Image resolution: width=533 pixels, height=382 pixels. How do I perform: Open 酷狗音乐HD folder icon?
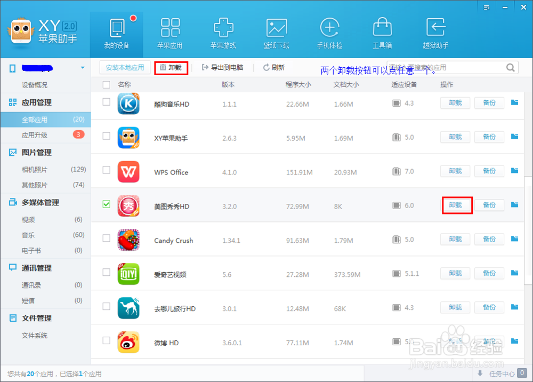coord(515,102)
